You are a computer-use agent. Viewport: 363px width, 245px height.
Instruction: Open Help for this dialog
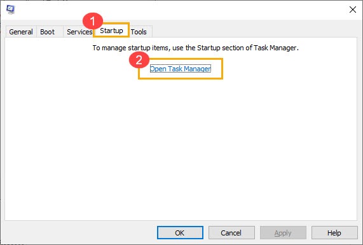click(334, 233)
